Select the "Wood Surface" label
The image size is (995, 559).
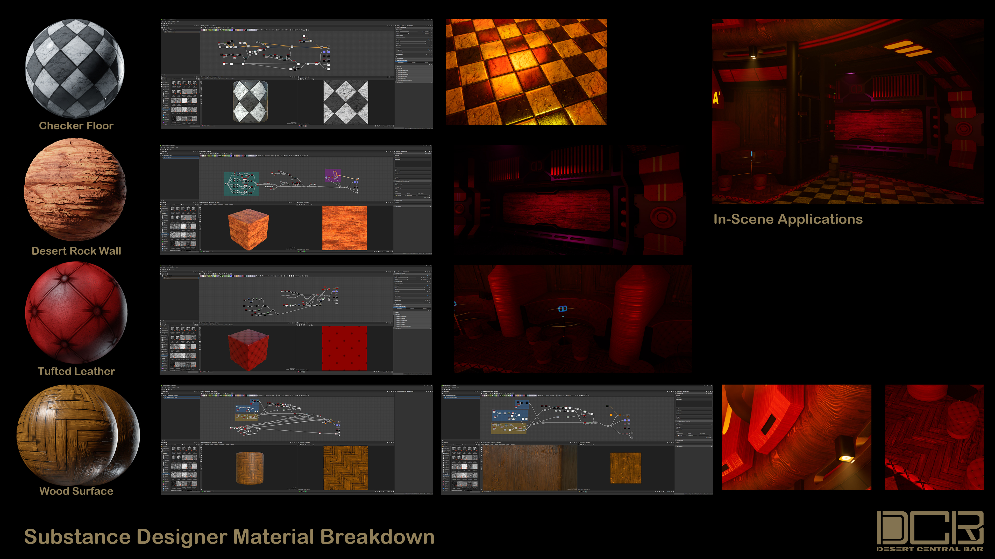(x=76, y=491)
